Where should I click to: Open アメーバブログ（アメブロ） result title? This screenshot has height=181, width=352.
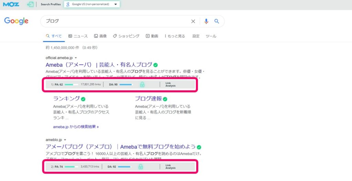click(121, 147)
